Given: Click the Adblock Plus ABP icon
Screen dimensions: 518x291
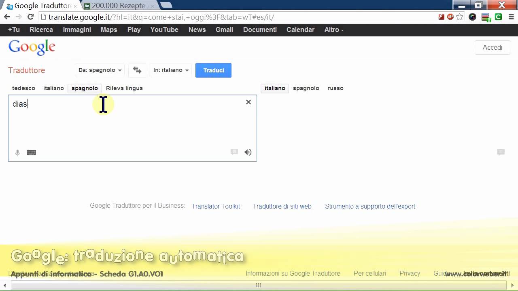Looking at the screenshot, I should coord(450,17).
